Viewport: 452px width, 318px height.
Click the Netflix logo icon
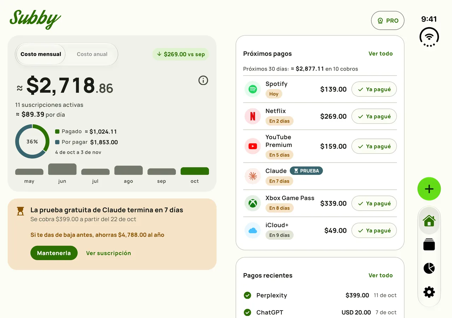[x=252, y=116]
